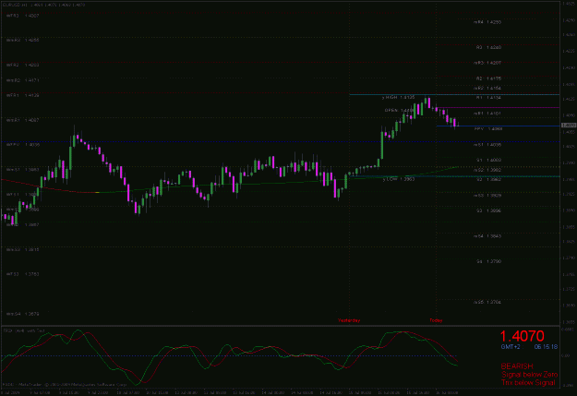The height and width of the screenshot is (396, 577).
Task: Click the TRIX indicator subwindow title
Action: 24,330
